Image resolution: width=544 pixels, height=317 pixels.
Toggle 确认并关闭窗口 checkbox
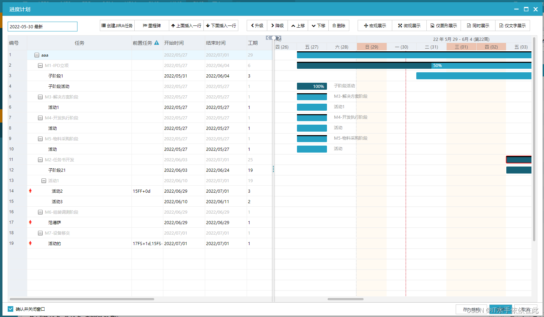tap(10, 309)
